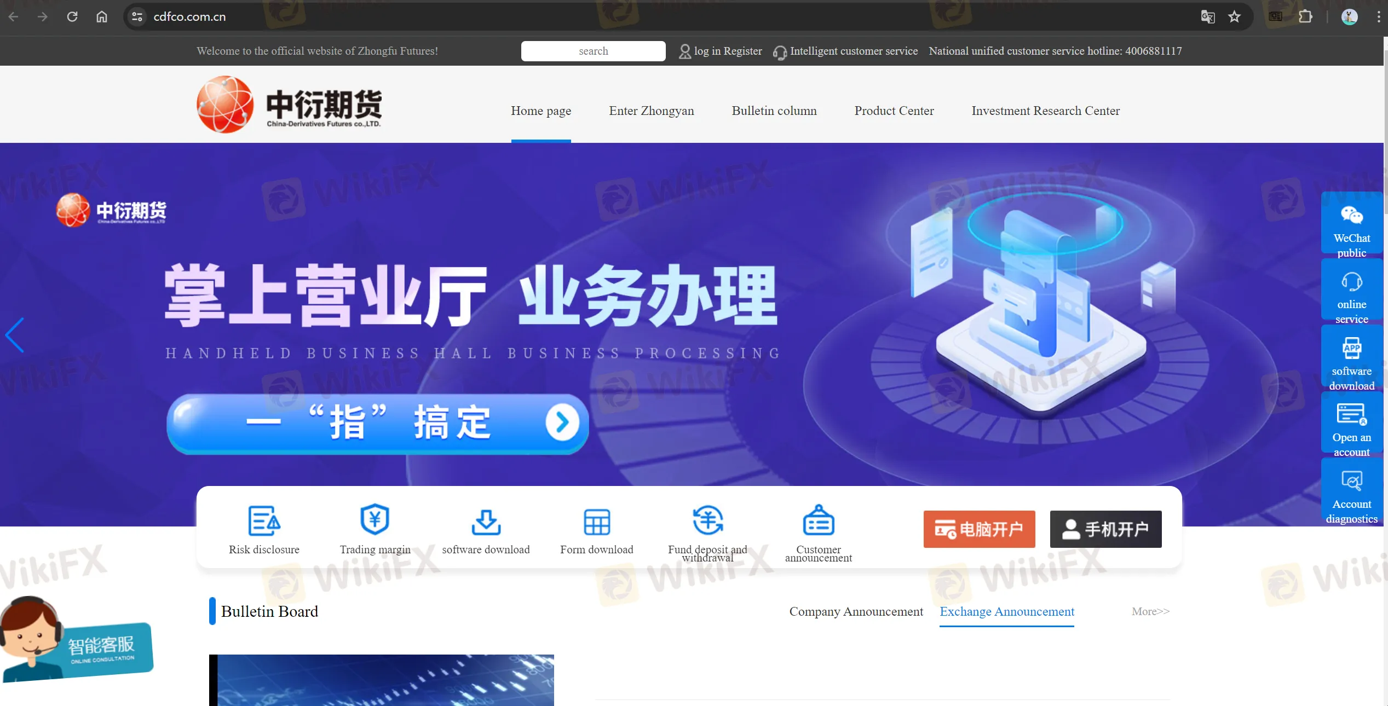Click the Customer announcement icon
The height and width of the screenshot is (706, 1388).
pos(818,520)
